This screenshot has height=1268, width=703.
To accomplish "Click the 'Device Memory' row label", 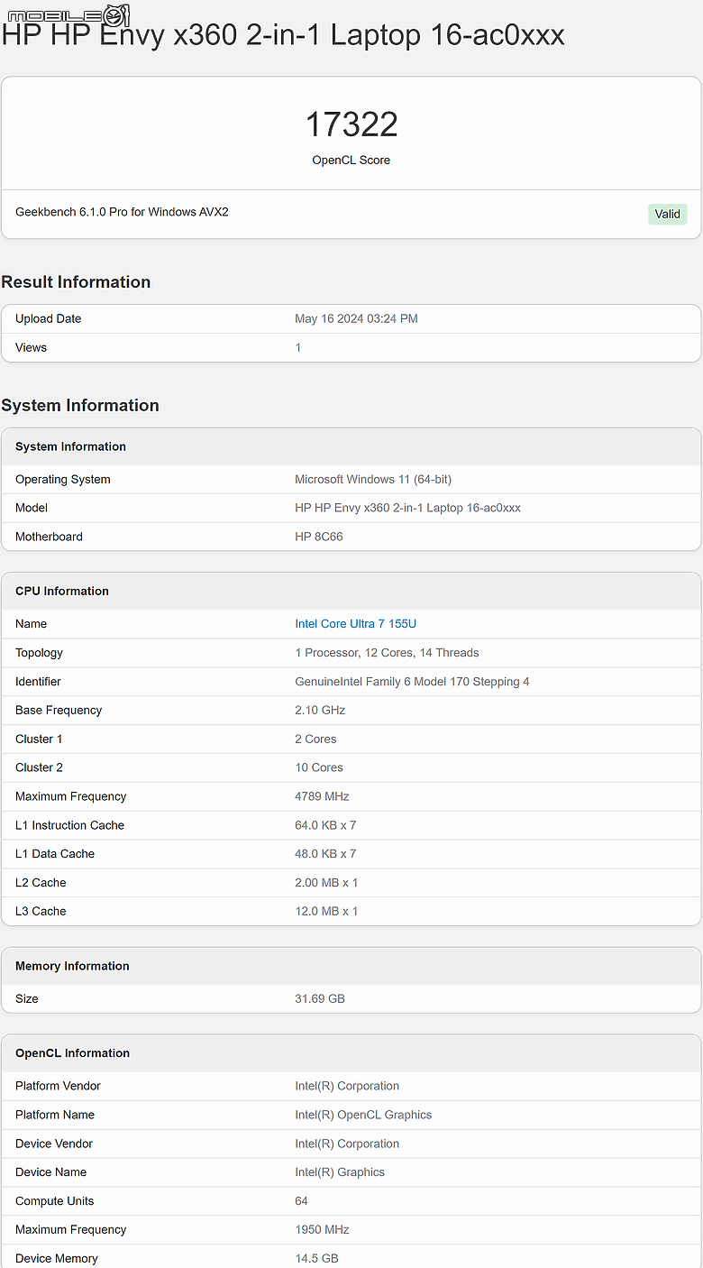I will click(57, 1259).
